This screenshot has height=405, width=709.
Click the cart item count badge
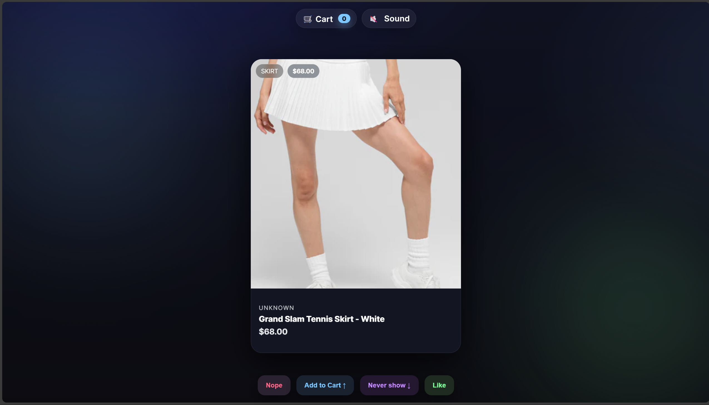pos(344,19)
